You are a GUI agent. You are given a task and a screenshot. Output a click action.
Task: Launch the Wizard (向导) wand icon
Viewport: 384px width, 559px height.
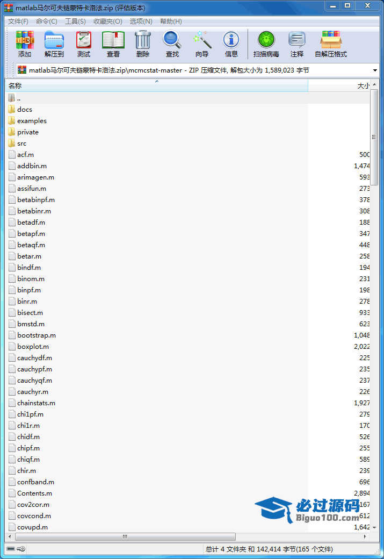point(202,44)
